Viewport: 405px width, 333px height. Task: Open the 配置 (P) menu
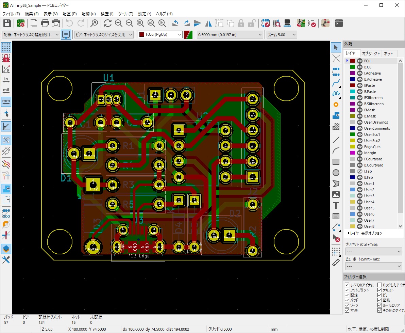(x=69, y=14)
